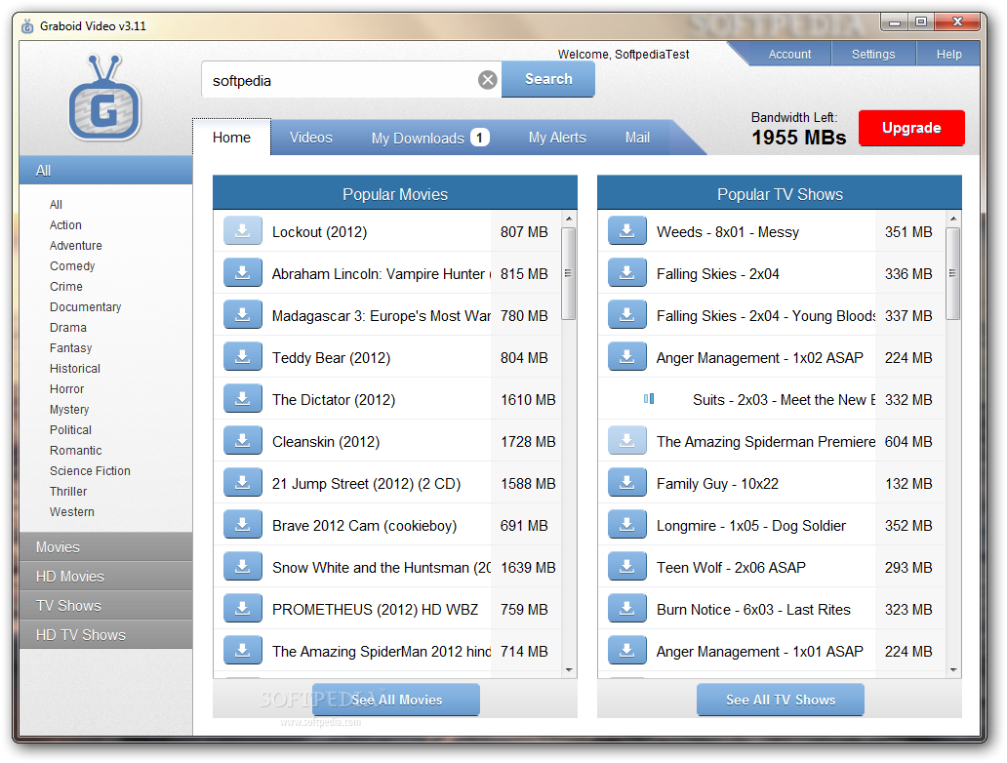
Task: Toggle download of Burn Notice - 6x03
Action: [x=626, y=608]
